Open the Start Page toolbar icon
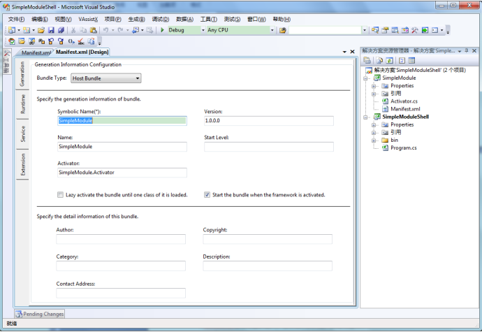 point(425,30)
